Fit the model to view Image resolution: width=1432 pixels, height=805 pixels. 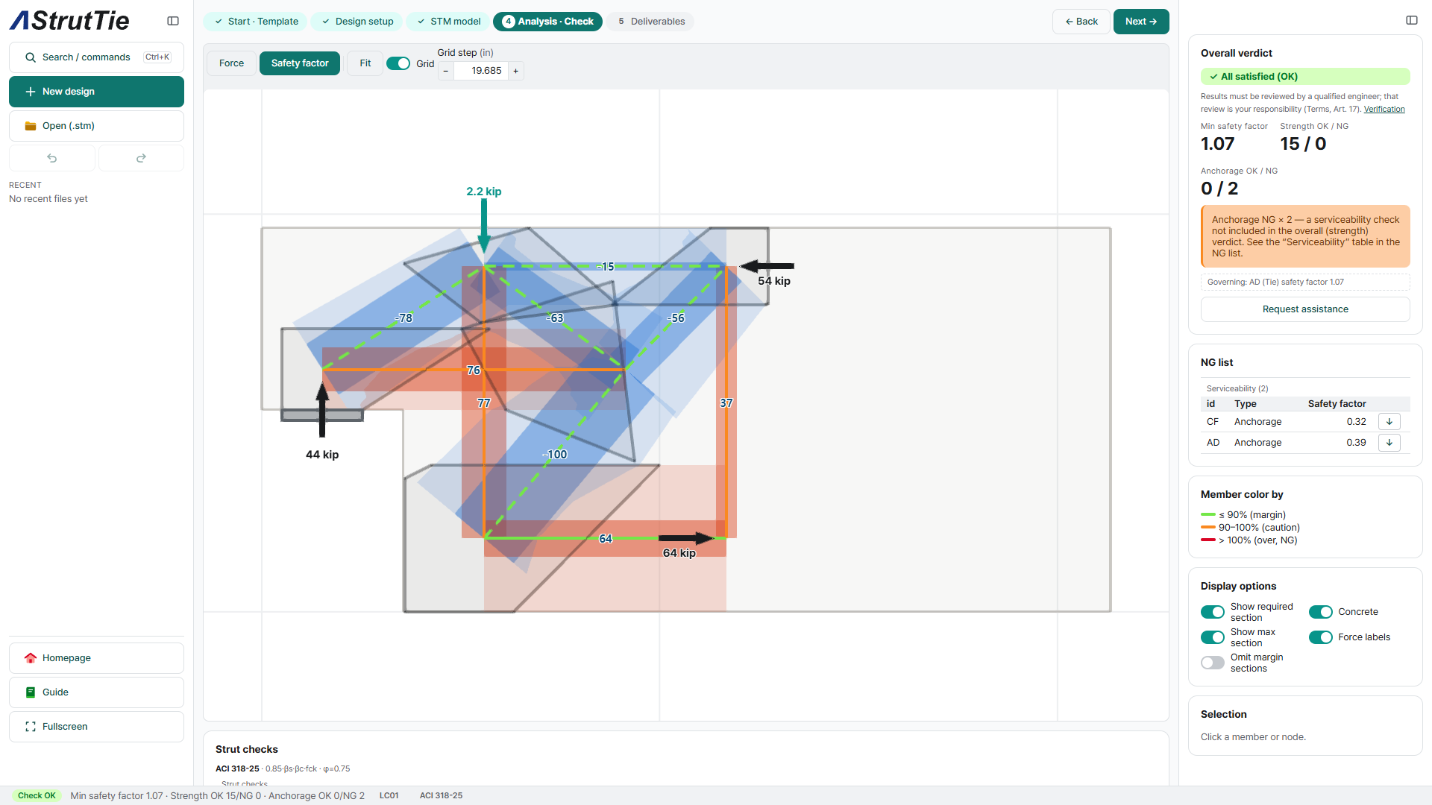click(x=365, y=63)
